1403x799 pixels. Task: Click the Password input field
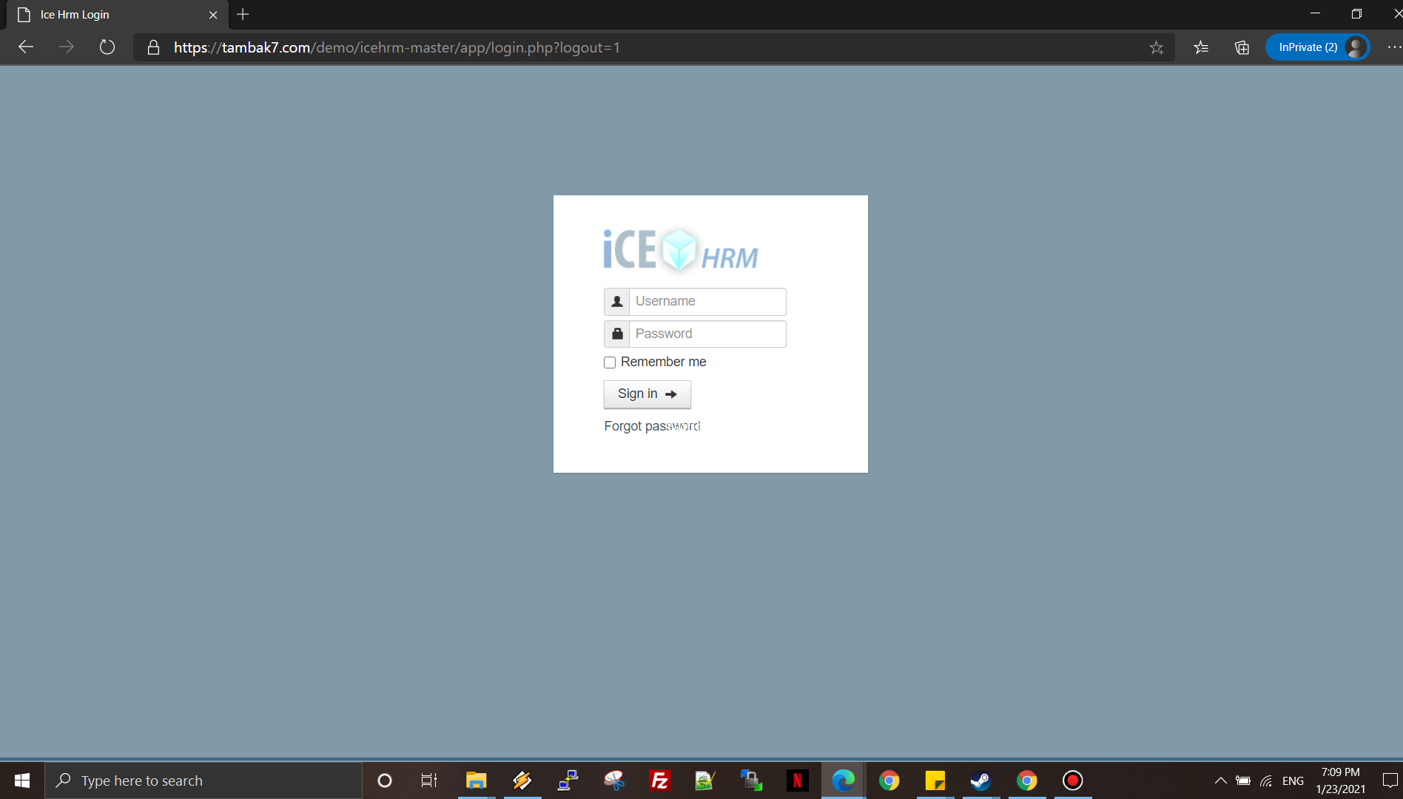[x=707, y=334]
